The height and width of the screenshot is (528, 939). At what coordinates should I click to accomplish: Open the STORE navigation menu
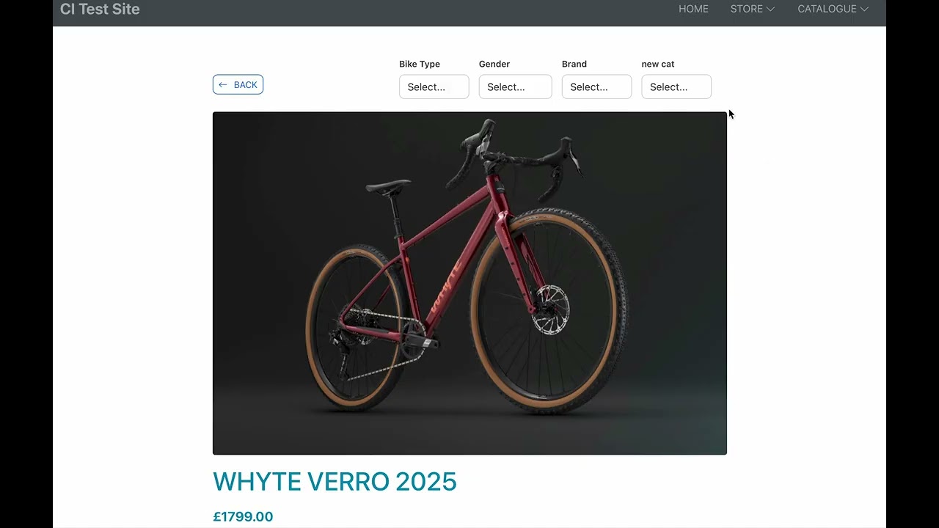pos(753,9)
